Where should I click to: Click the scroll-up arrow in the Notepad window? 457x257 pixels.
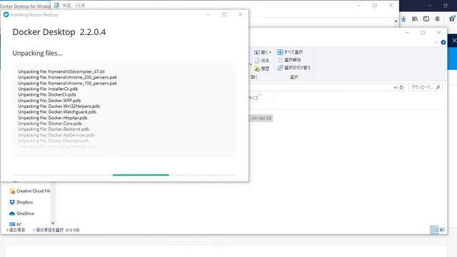tap(396, 21)
